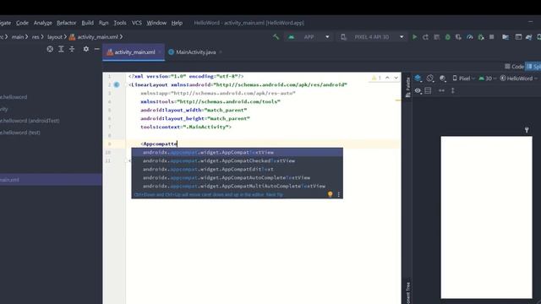Image resolution: width=541 pixels, height=304 pixels.
Task: Click the Night Mode selector icon
Action: click(x=443, y=79)
